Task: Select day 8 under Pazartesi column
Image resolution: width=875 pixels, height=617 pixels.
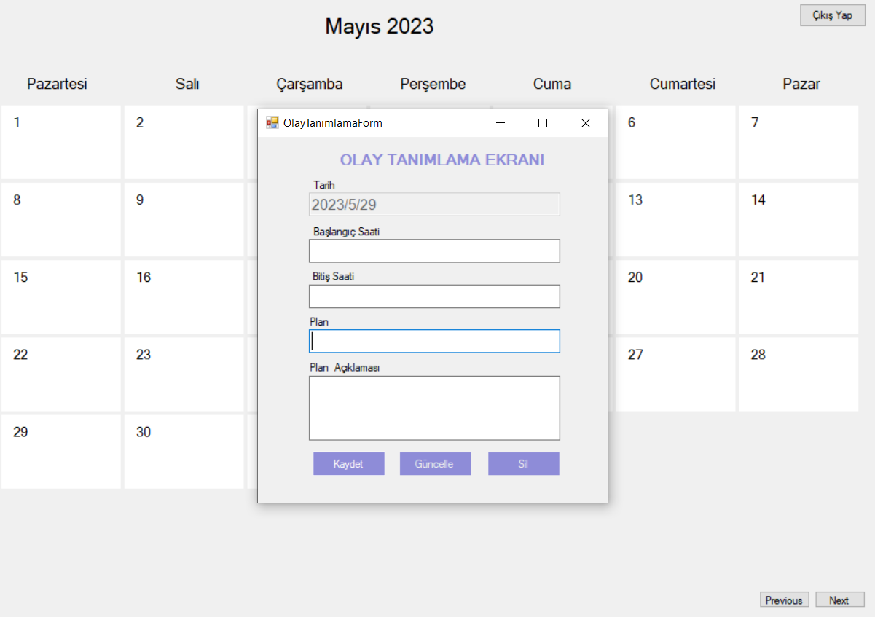Action: click(60, 219)
